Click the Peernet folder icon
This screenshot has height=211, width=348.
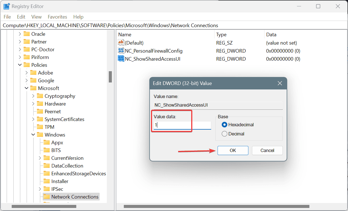tap(40, 111)
